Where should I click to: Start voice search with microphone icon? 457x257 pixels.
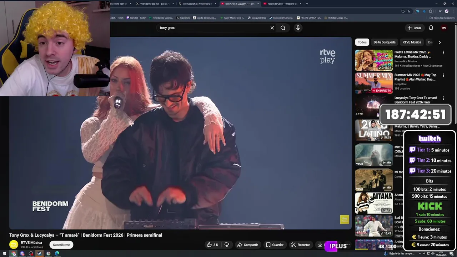point(298,28)
